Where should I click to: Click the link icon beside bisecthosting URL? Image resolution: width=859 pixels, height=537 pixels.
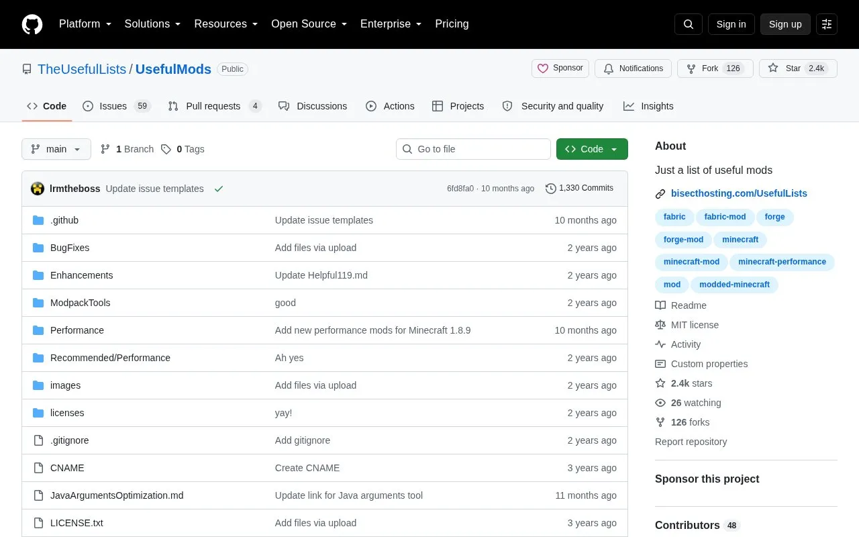pos(660,193)
